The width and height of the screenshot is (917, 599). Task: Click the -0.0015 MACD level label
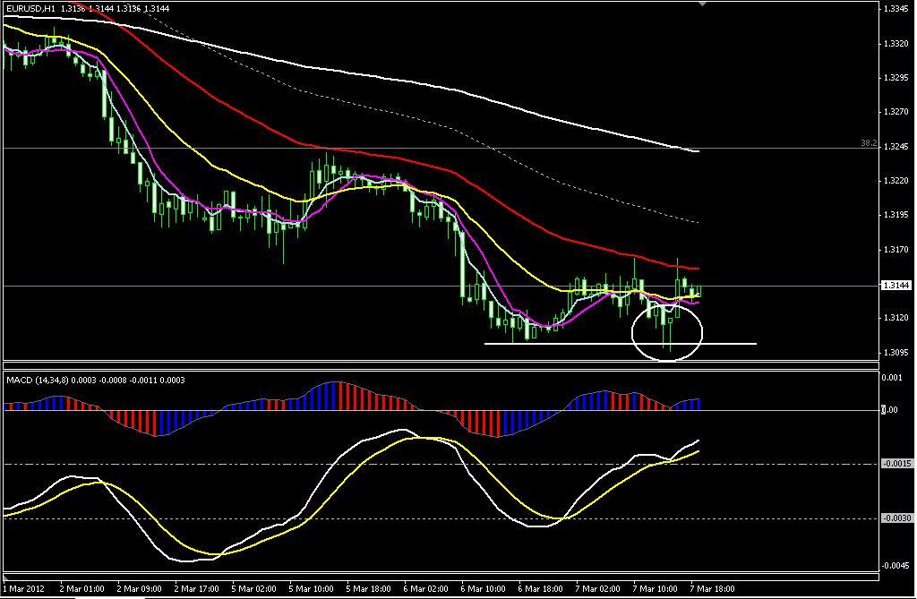pos(896,463)
